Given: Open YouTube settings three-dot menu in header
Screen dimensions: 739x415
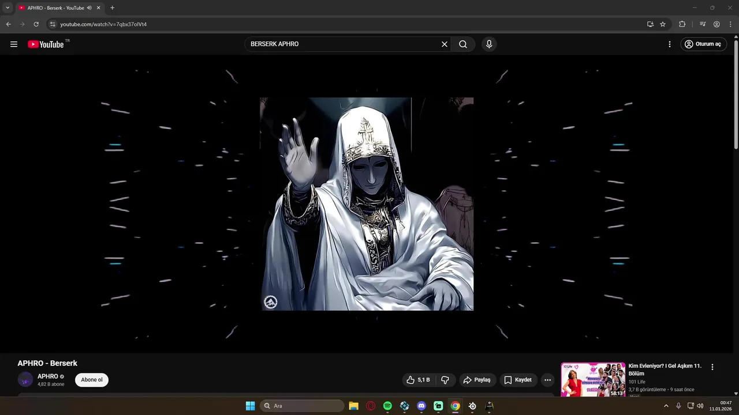Looking at the screenshot, I should (x=670, y=44).
